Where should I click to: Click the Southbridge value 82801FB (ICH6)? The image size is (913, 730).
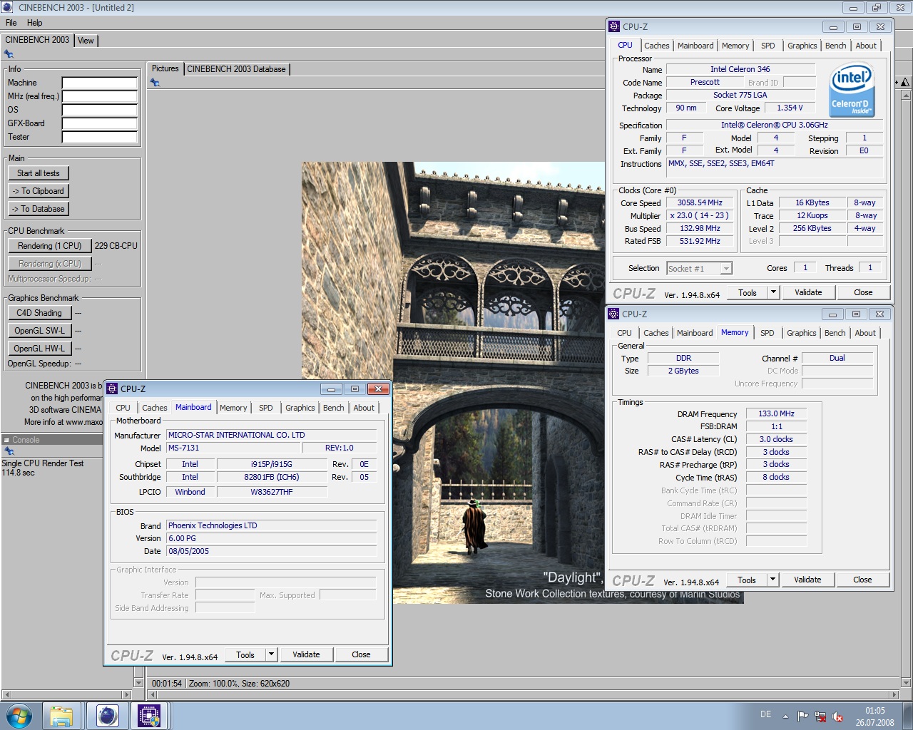(272, 478)
